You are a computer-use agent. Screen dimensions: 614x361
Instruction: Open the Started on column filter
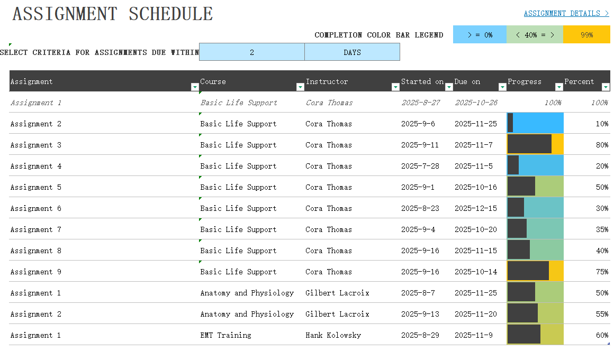pos(449,86)
